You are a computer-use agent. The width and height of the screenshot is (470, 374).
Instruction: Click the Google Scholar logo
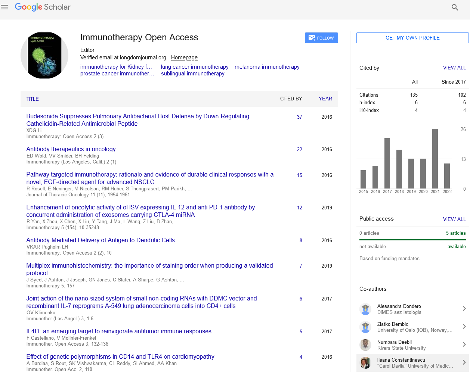pos(43,7)
